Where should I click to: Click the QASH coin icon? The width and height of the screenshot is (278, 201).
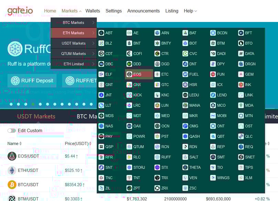[185, 136]
